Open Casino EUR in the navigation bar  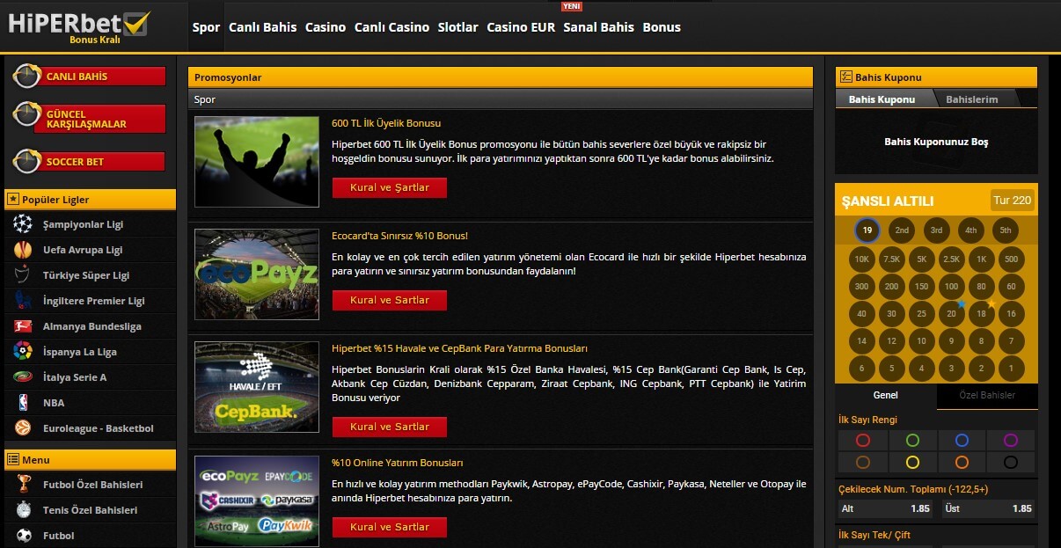521,27
